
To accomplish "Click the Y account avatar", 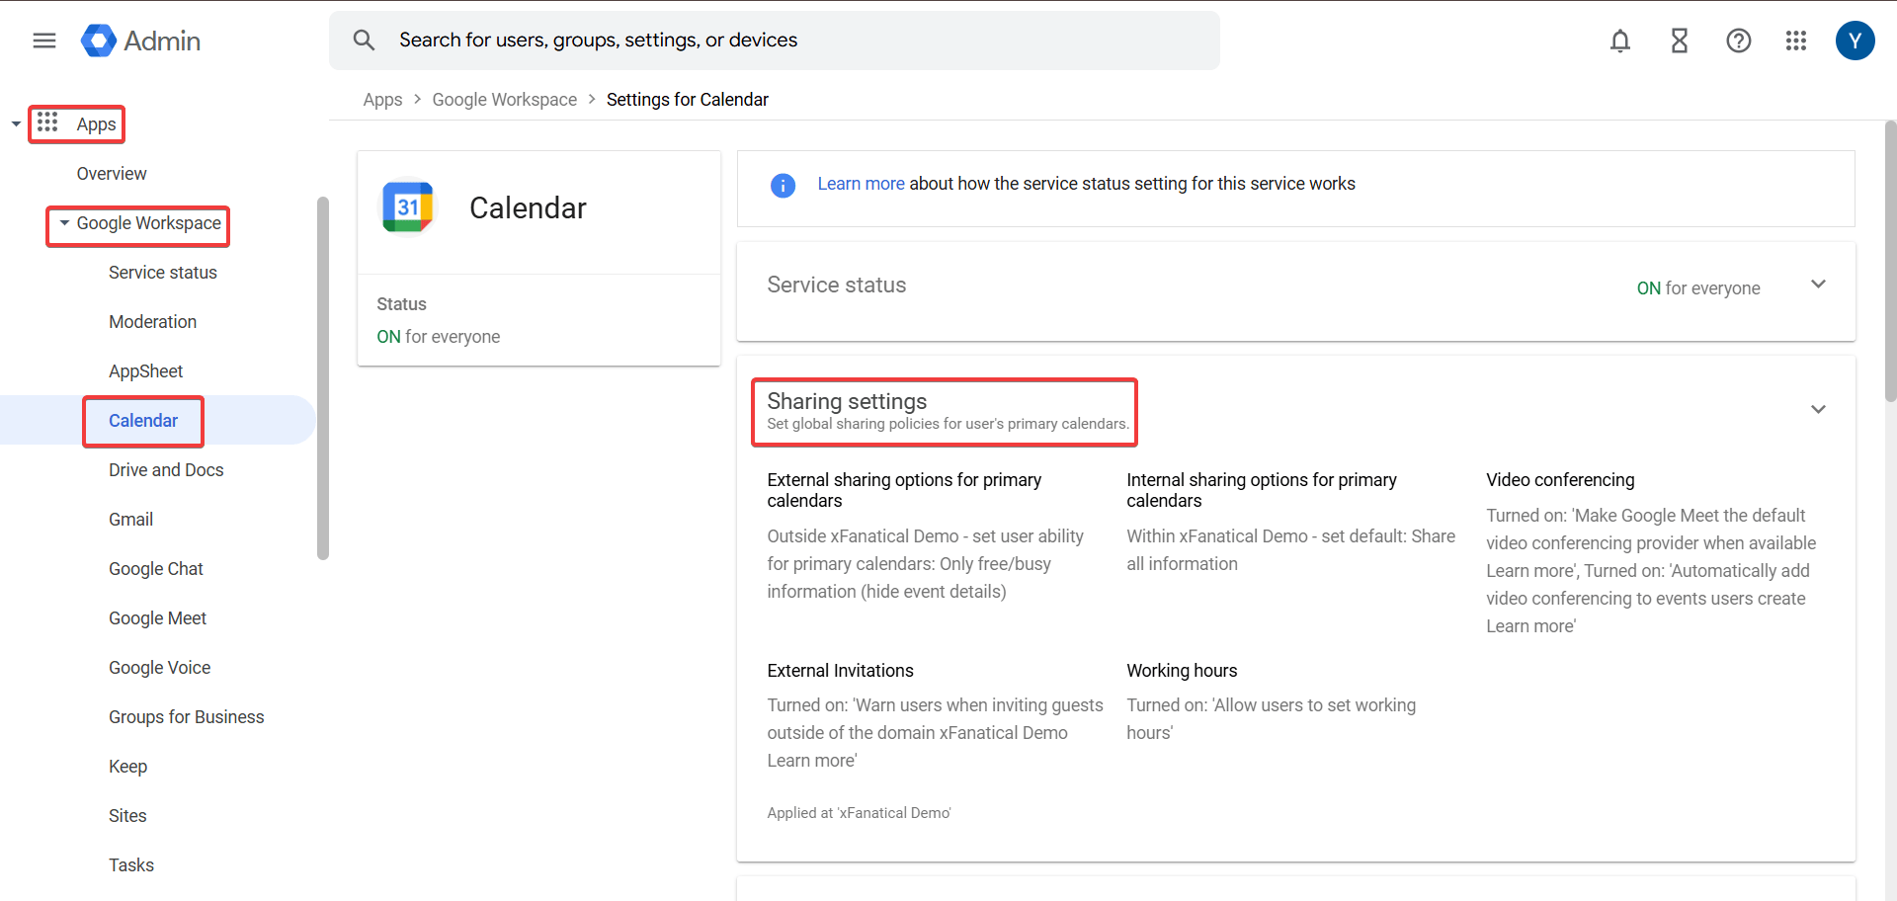I will click(1855, 41).
